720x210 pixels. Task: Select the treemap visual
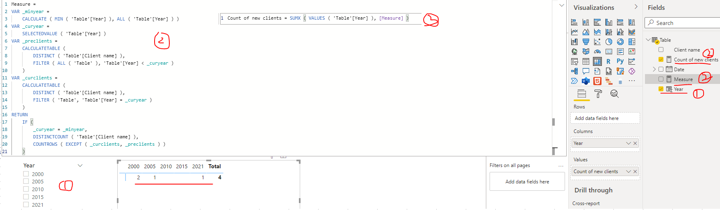[x=632, y=42]
